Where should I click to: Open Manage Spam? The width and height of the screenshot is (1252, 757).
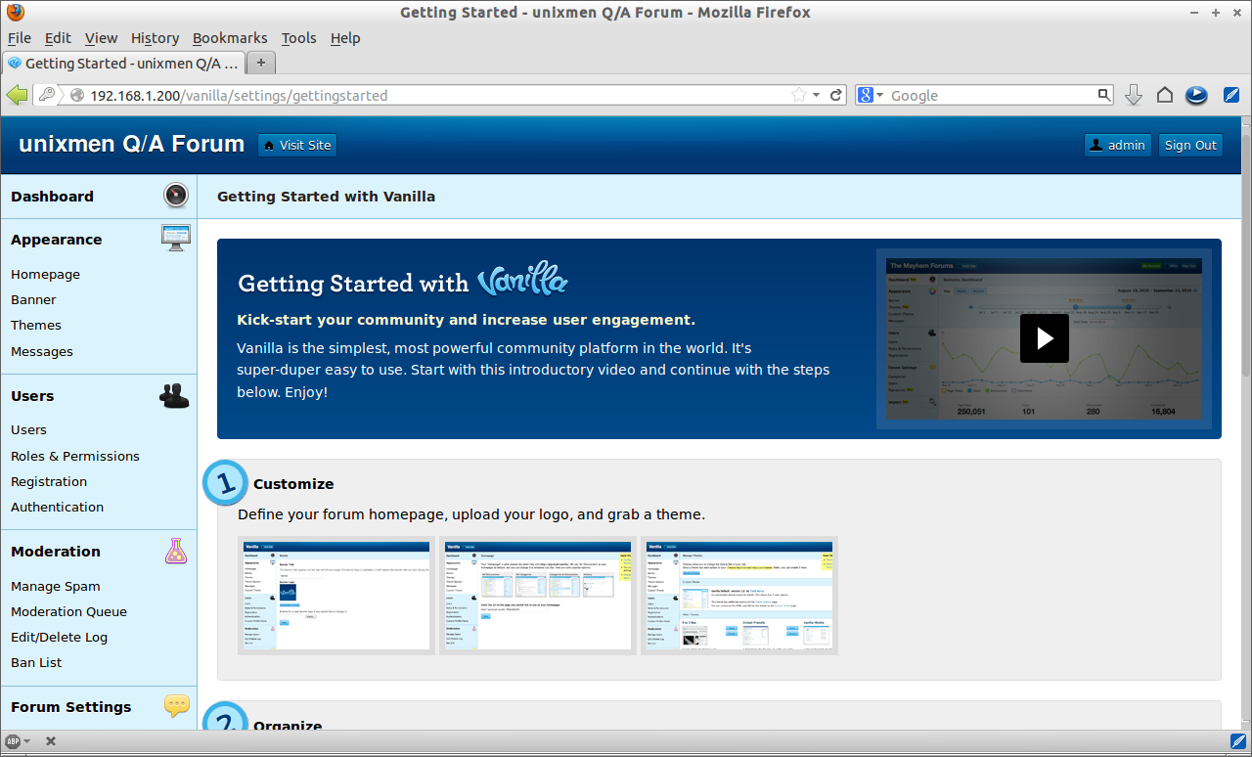(56, 587)
